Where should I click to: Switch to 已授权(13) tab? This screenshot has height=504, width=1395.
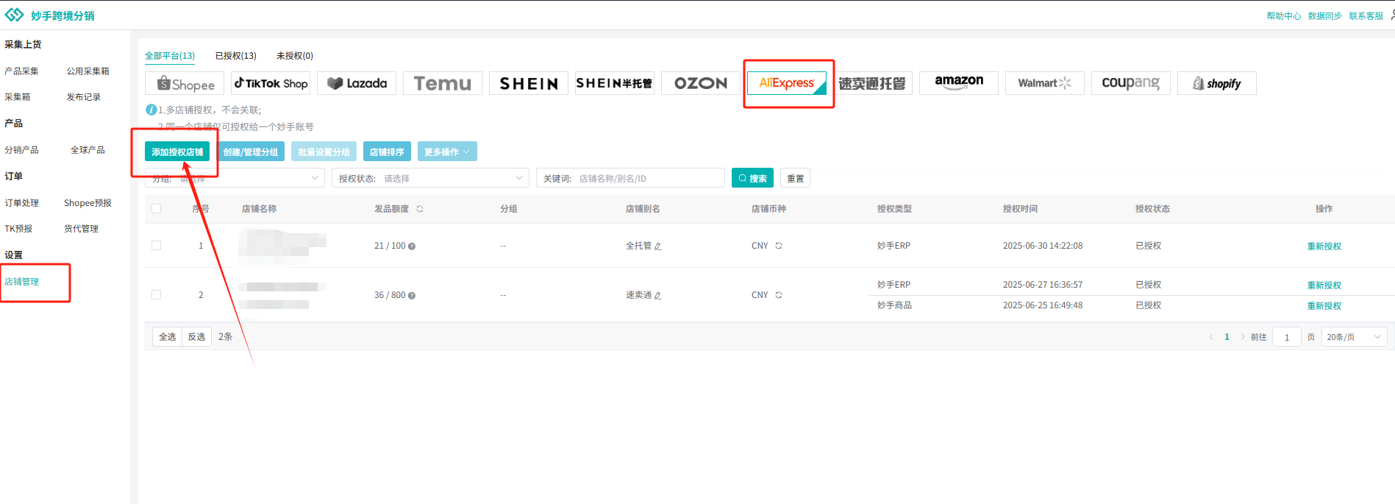click(x=236, y=56)
